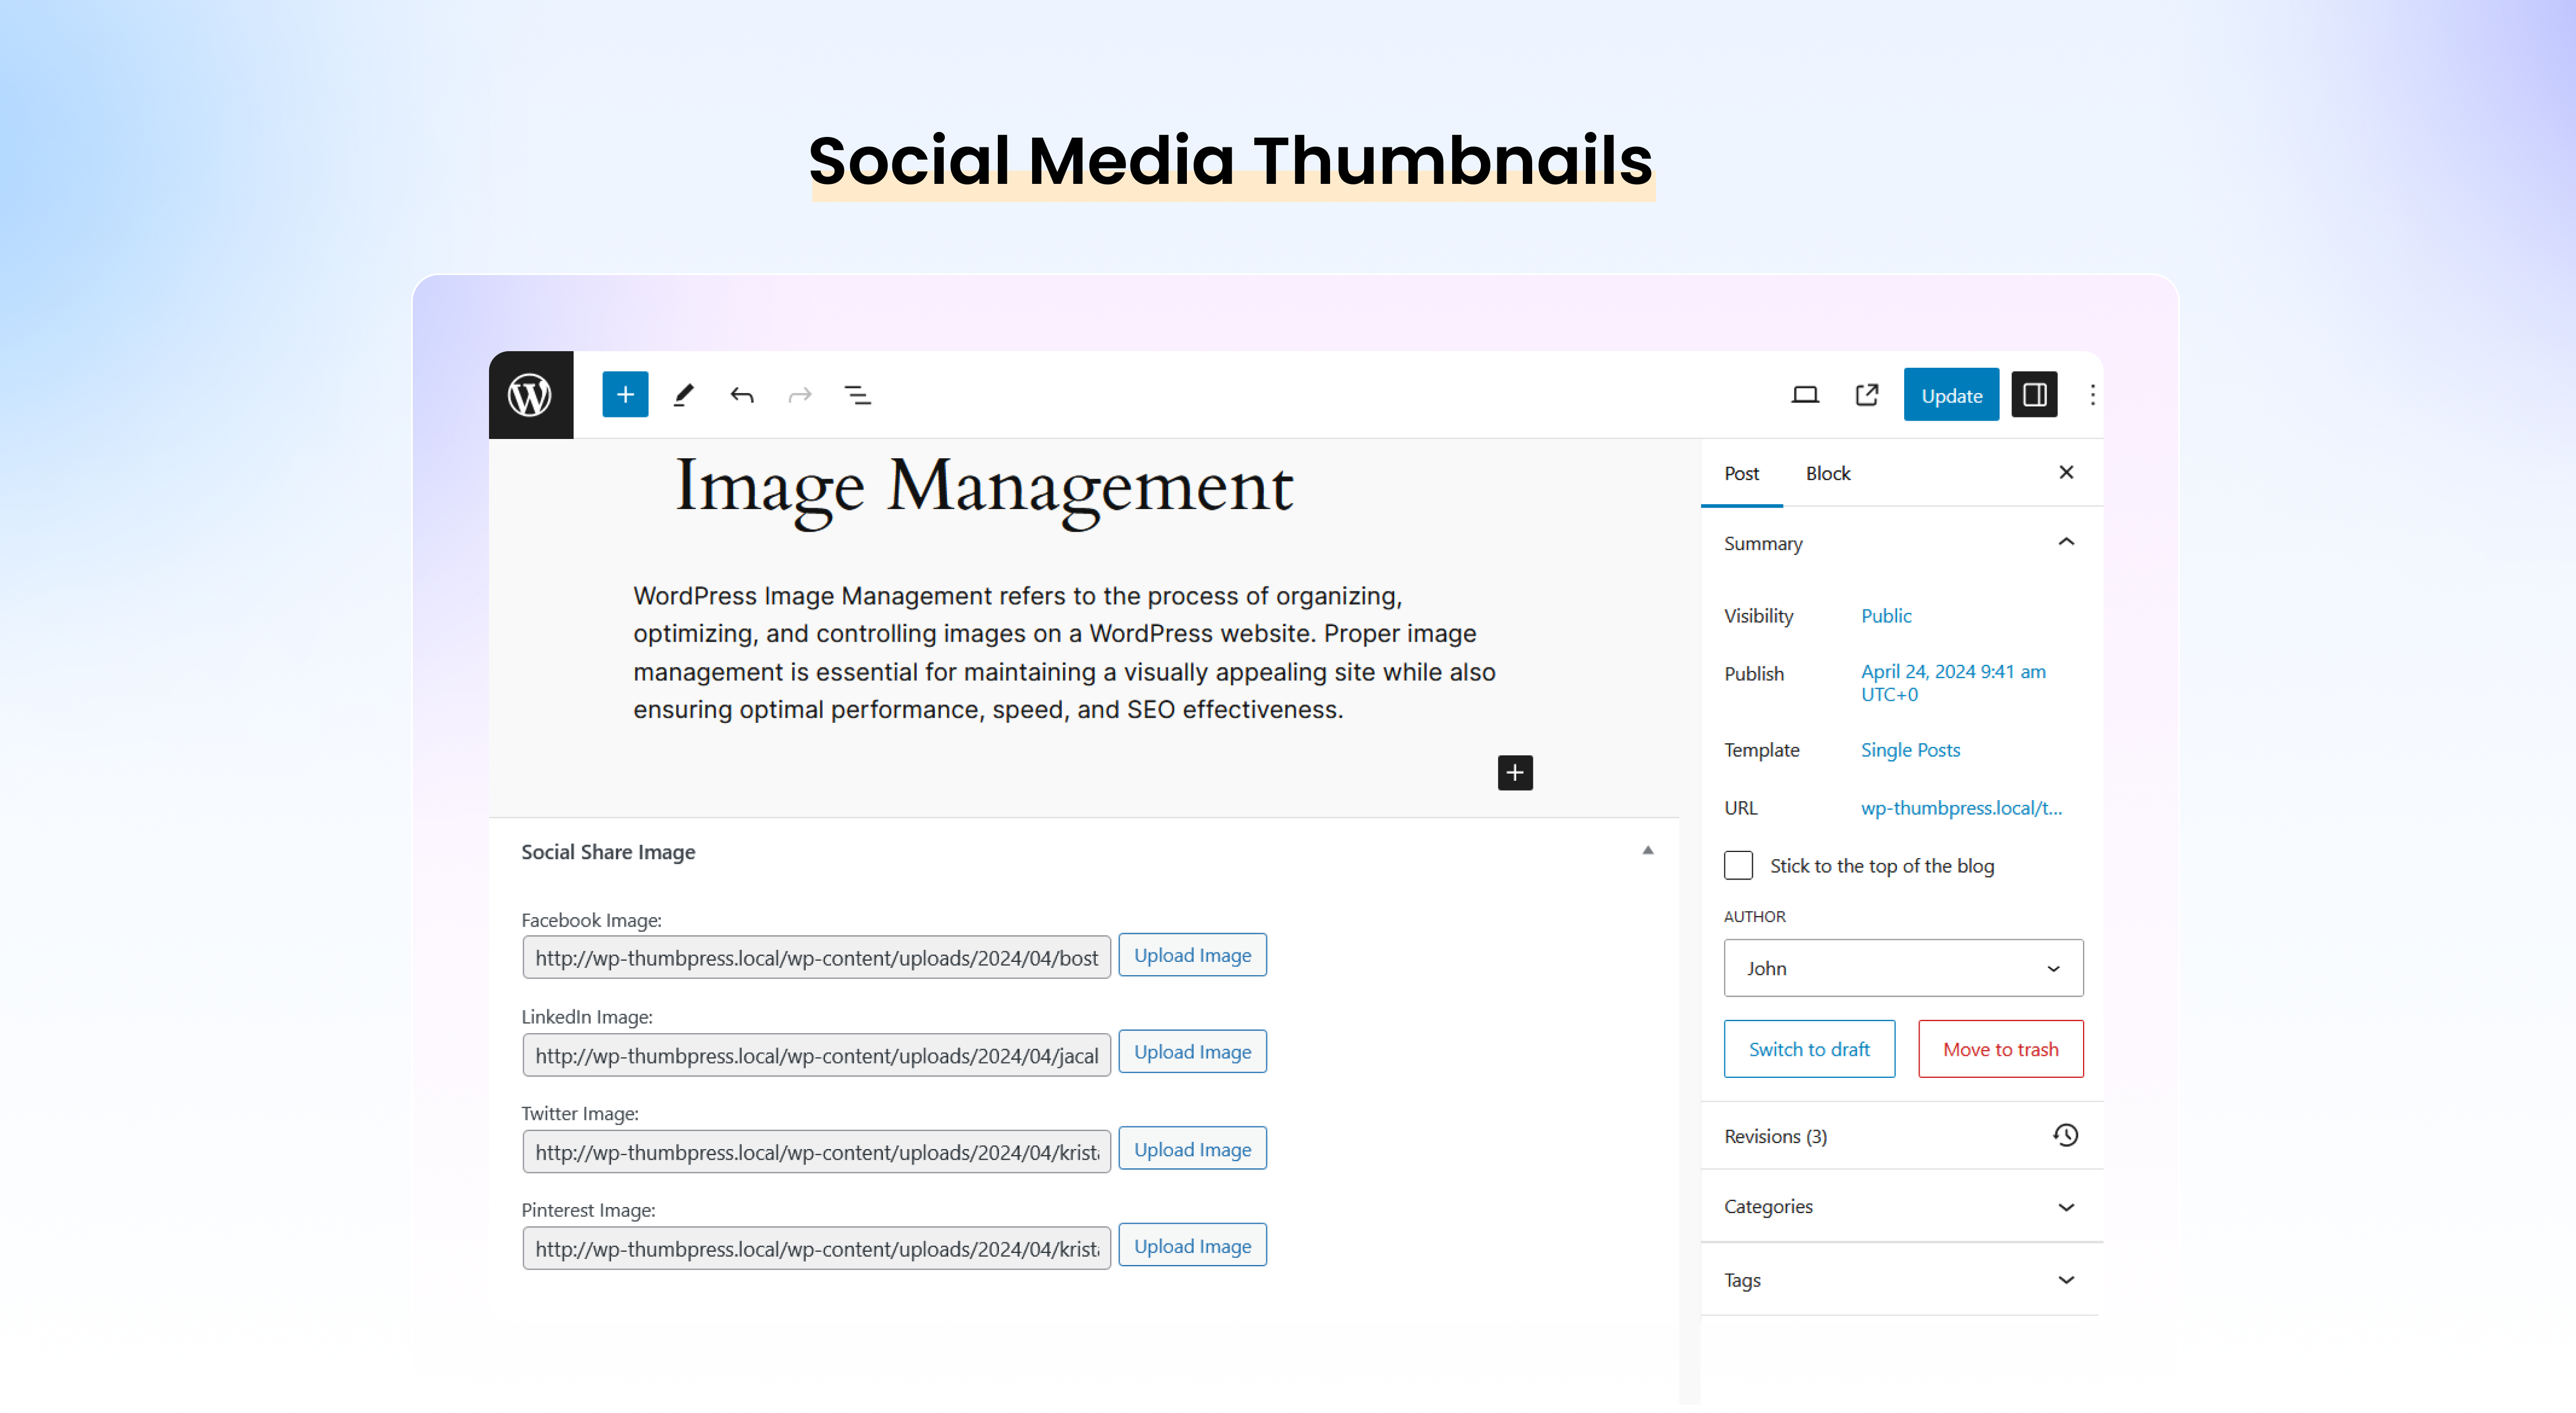Expand the Tags panel
The height and width of the screenshot is (1413, 2576).
coord(1901,1280)
